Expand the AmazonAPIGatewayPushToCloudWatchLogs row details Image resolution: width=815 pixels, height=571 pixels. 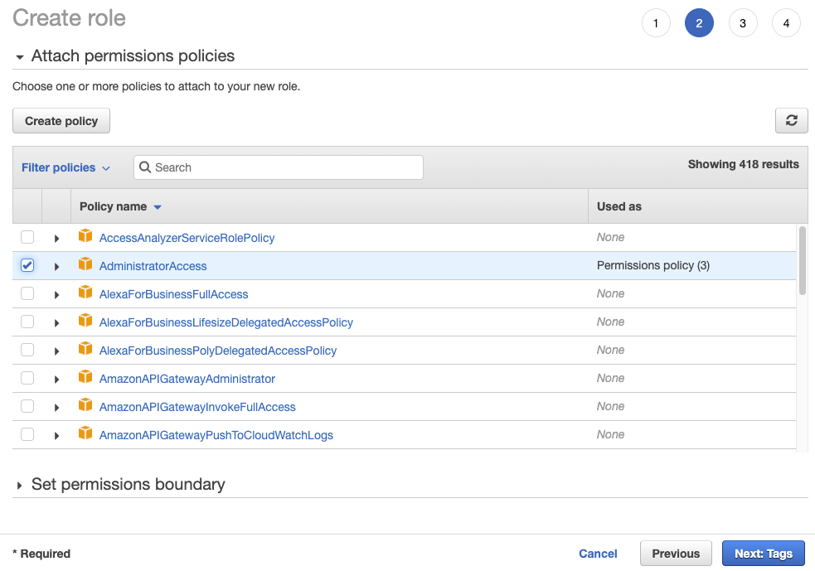56,435
